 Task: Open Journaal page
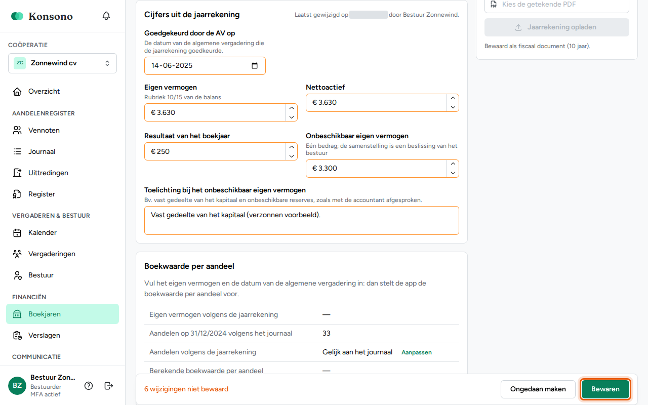(62, 152)
